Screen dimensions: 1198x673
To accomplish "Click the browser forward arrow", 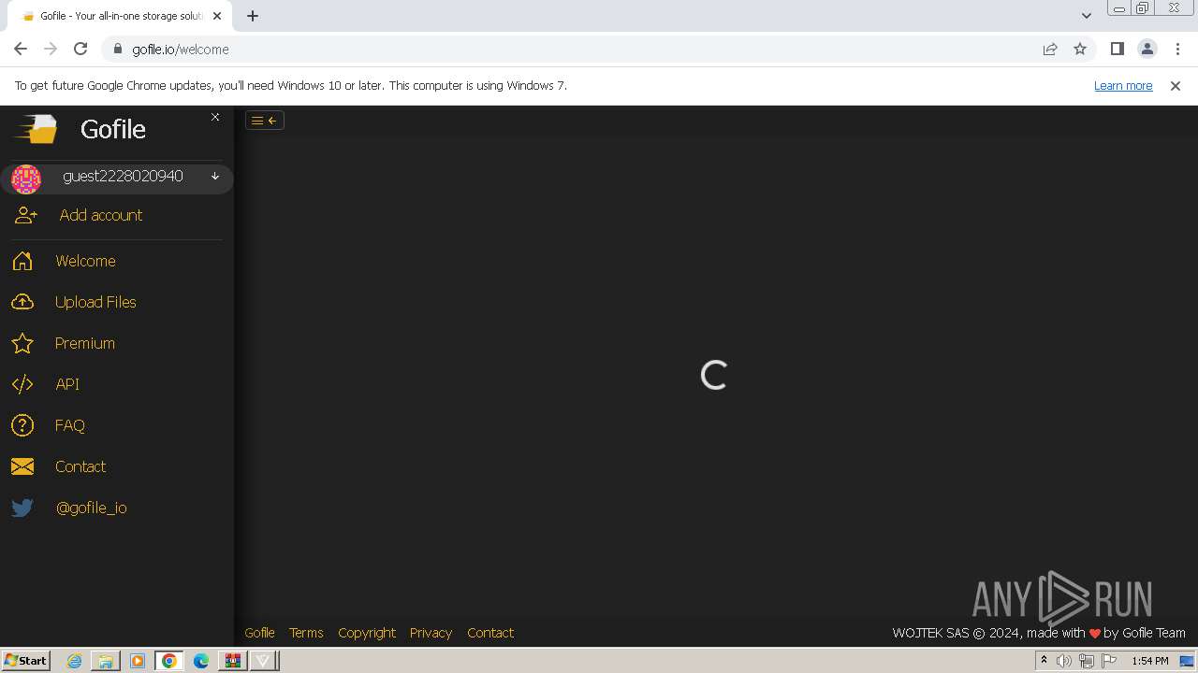I will [x=51, y=49].
